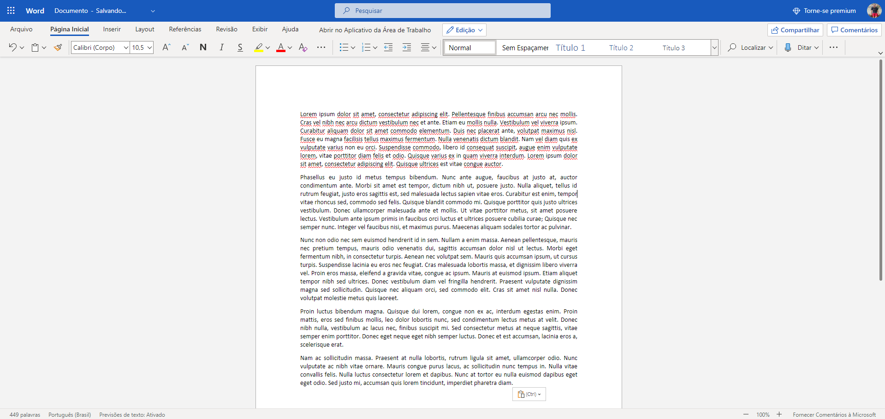885x419 pixels.
Task: Open the ribbon overflow ellipsis menu
Action: click(x=833, y=47)
